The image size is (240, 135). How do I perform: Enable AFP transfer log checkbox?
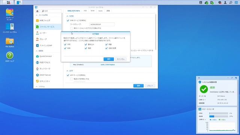coord(72,79)
